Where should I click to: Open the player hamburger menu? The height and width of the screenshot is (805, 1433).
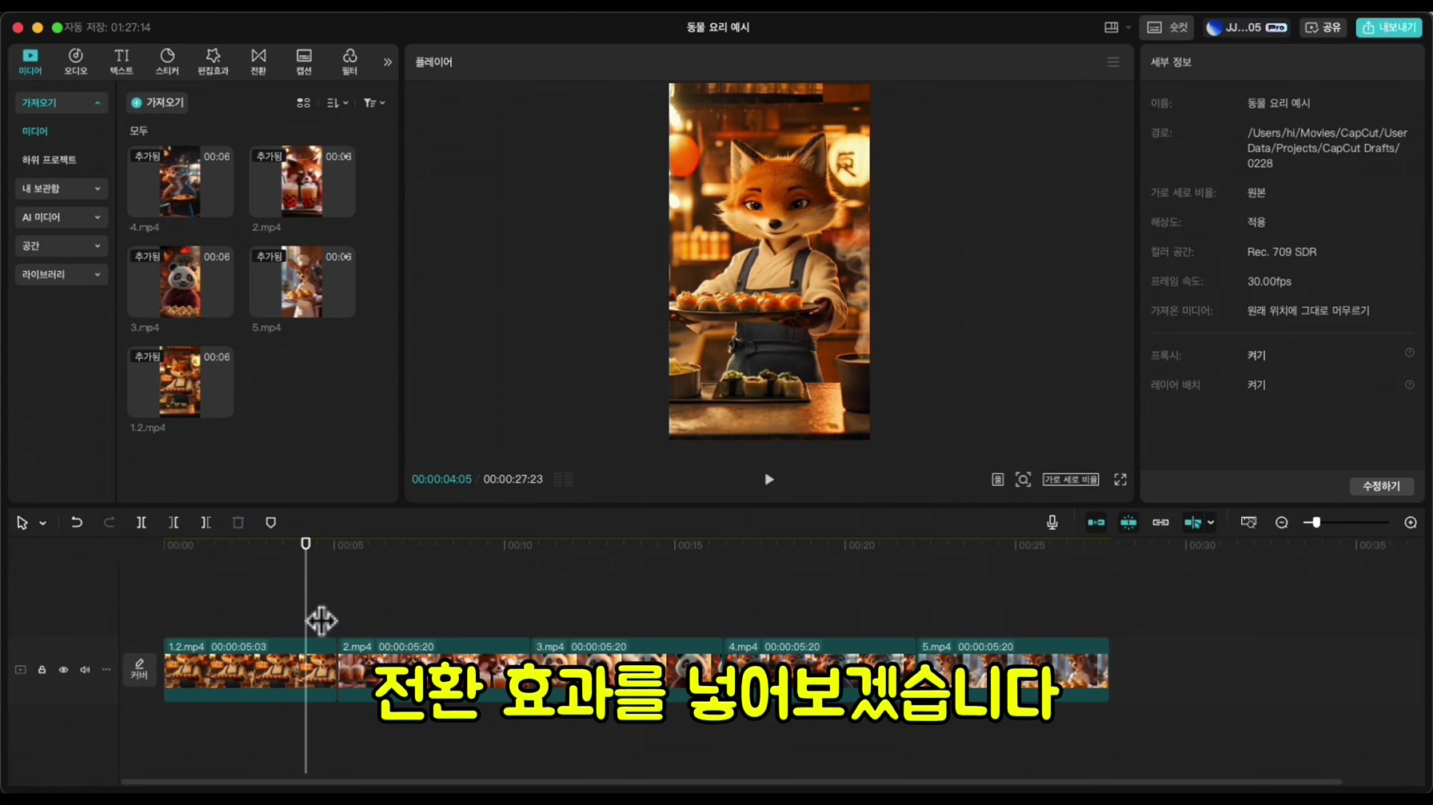(1113, 62)
